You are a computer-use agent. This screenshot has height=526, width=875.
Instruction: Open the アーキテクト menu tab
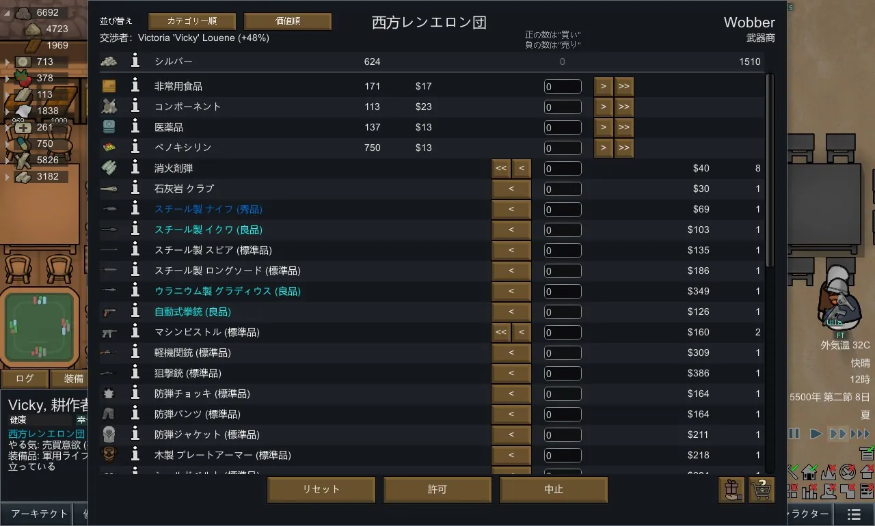coord(40,514)
